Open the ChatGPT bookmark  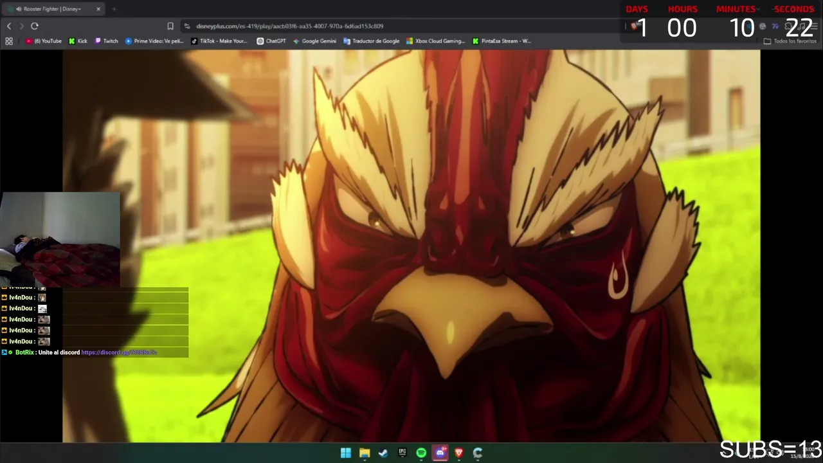[271, 41]
